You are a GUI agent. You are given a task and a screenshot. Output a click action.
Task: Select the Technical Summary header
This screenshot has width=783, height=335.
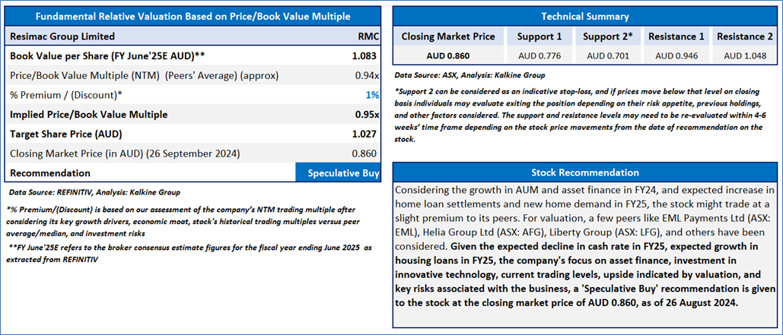[584, 17]
